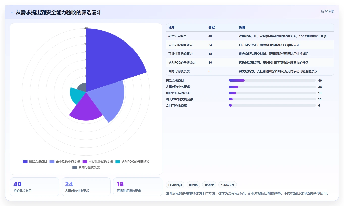Image resolution: width=344 pixels, height=206 pixels.
Task: Toggle the 纳入POC的关键场景 legend item in the chart
Action: point(132,162)
